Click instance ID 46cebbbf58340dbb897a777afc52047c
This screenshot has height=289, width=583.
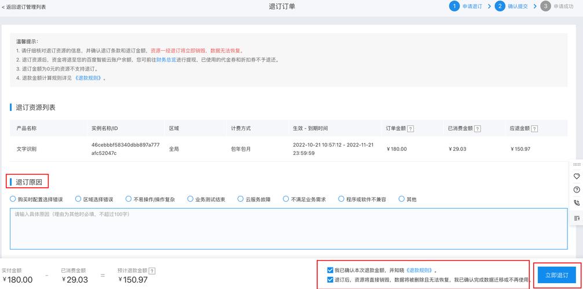(x=126, y=149)
